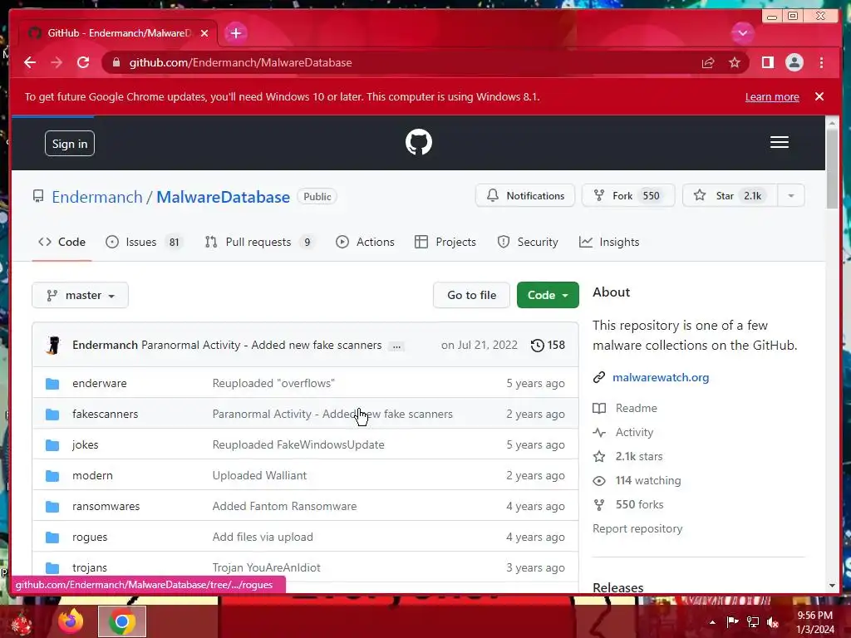Image resolution: width=851 pixels, height=638 pixels.
Task: Expand the green Code dropdown
Action: coord(548,295)
